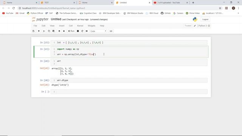Open the View menu
The image size is (242, 136).
[52, 26]
